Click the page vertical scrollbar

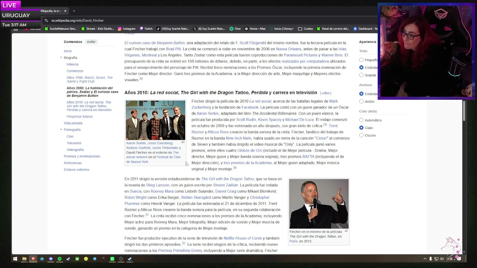coord(464,110)
